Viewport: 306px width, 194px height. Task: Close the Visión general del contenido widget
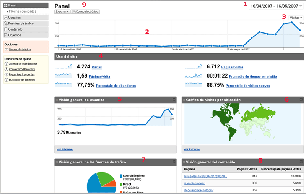coord(301,162)
